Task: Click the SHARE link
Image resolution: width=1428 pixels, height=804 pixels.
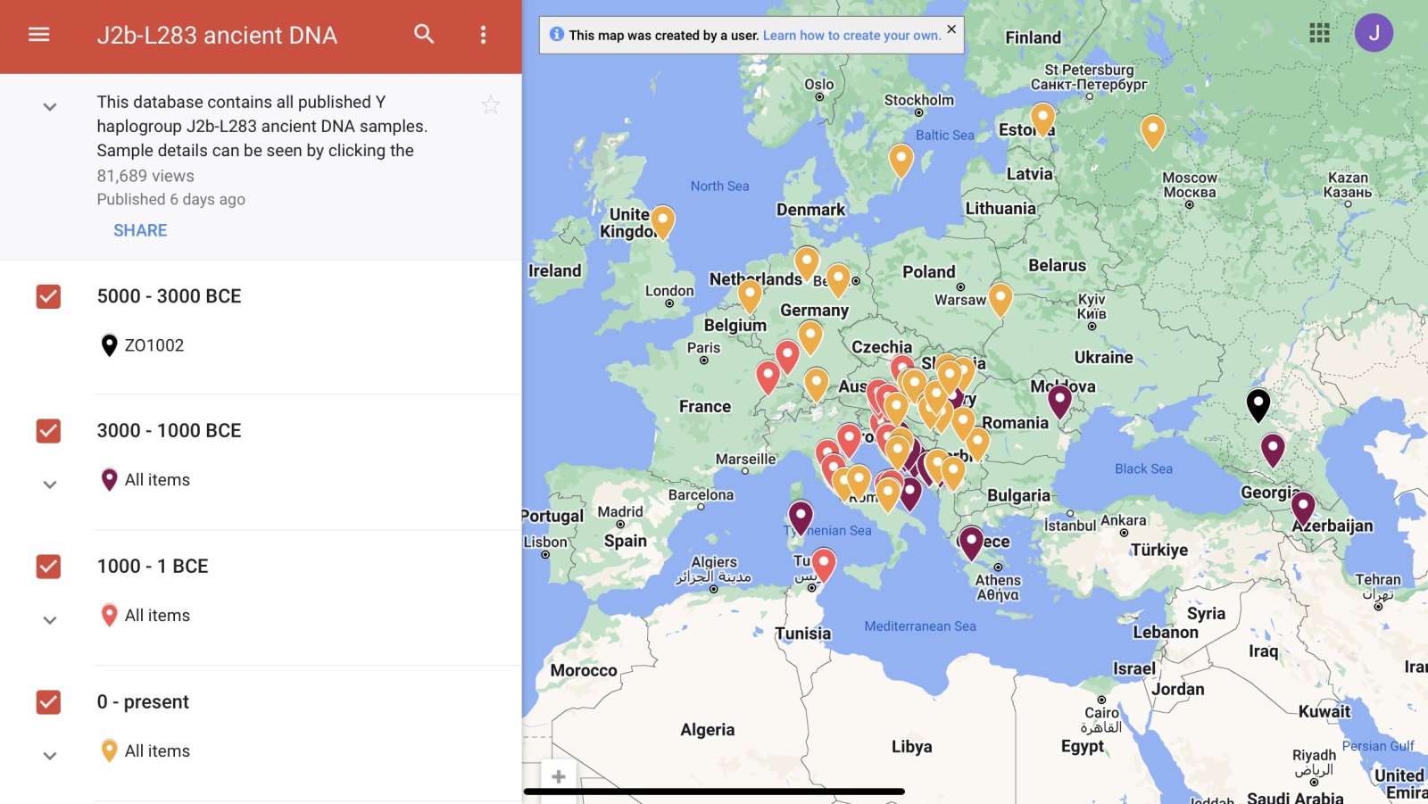Action: pyautogui.click(x=140, y=230)
